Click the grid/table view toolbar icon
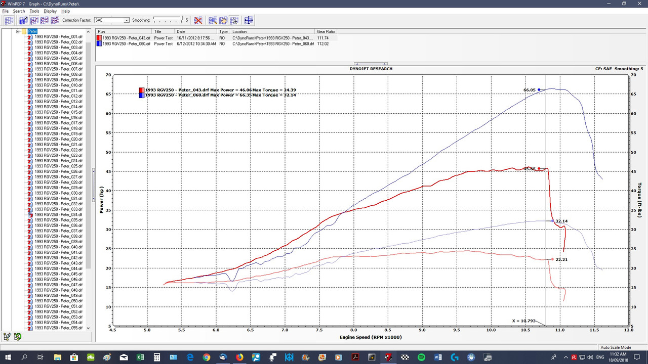Image resolution: width=648 pixels, height=364 pixels. (9, 20)
